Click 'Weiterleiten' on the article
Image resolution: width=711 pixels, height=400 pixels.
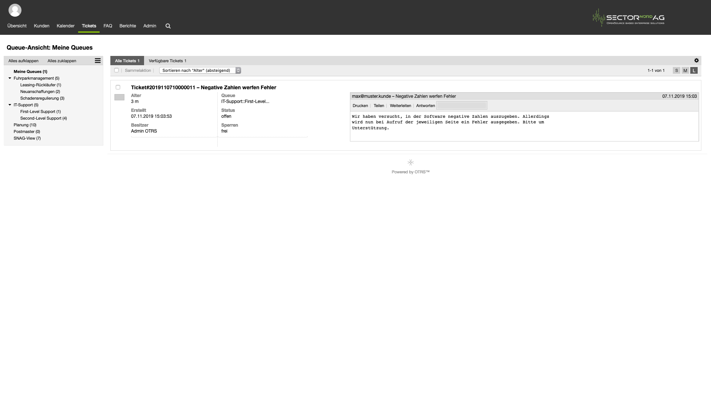400,106
